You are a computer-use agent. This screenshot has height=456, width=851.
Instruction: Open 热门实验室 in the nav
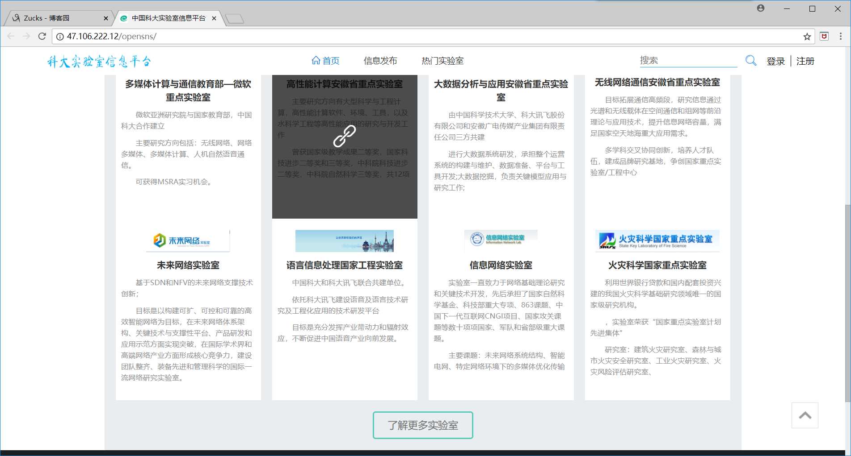point(442,61)
